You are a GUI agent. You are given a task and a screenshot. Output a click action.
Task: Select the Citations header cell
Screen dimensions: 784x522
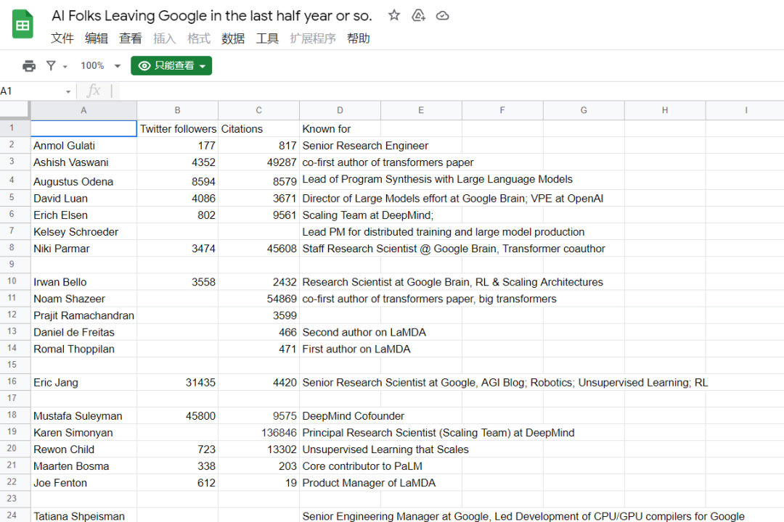tap(258, 129)
